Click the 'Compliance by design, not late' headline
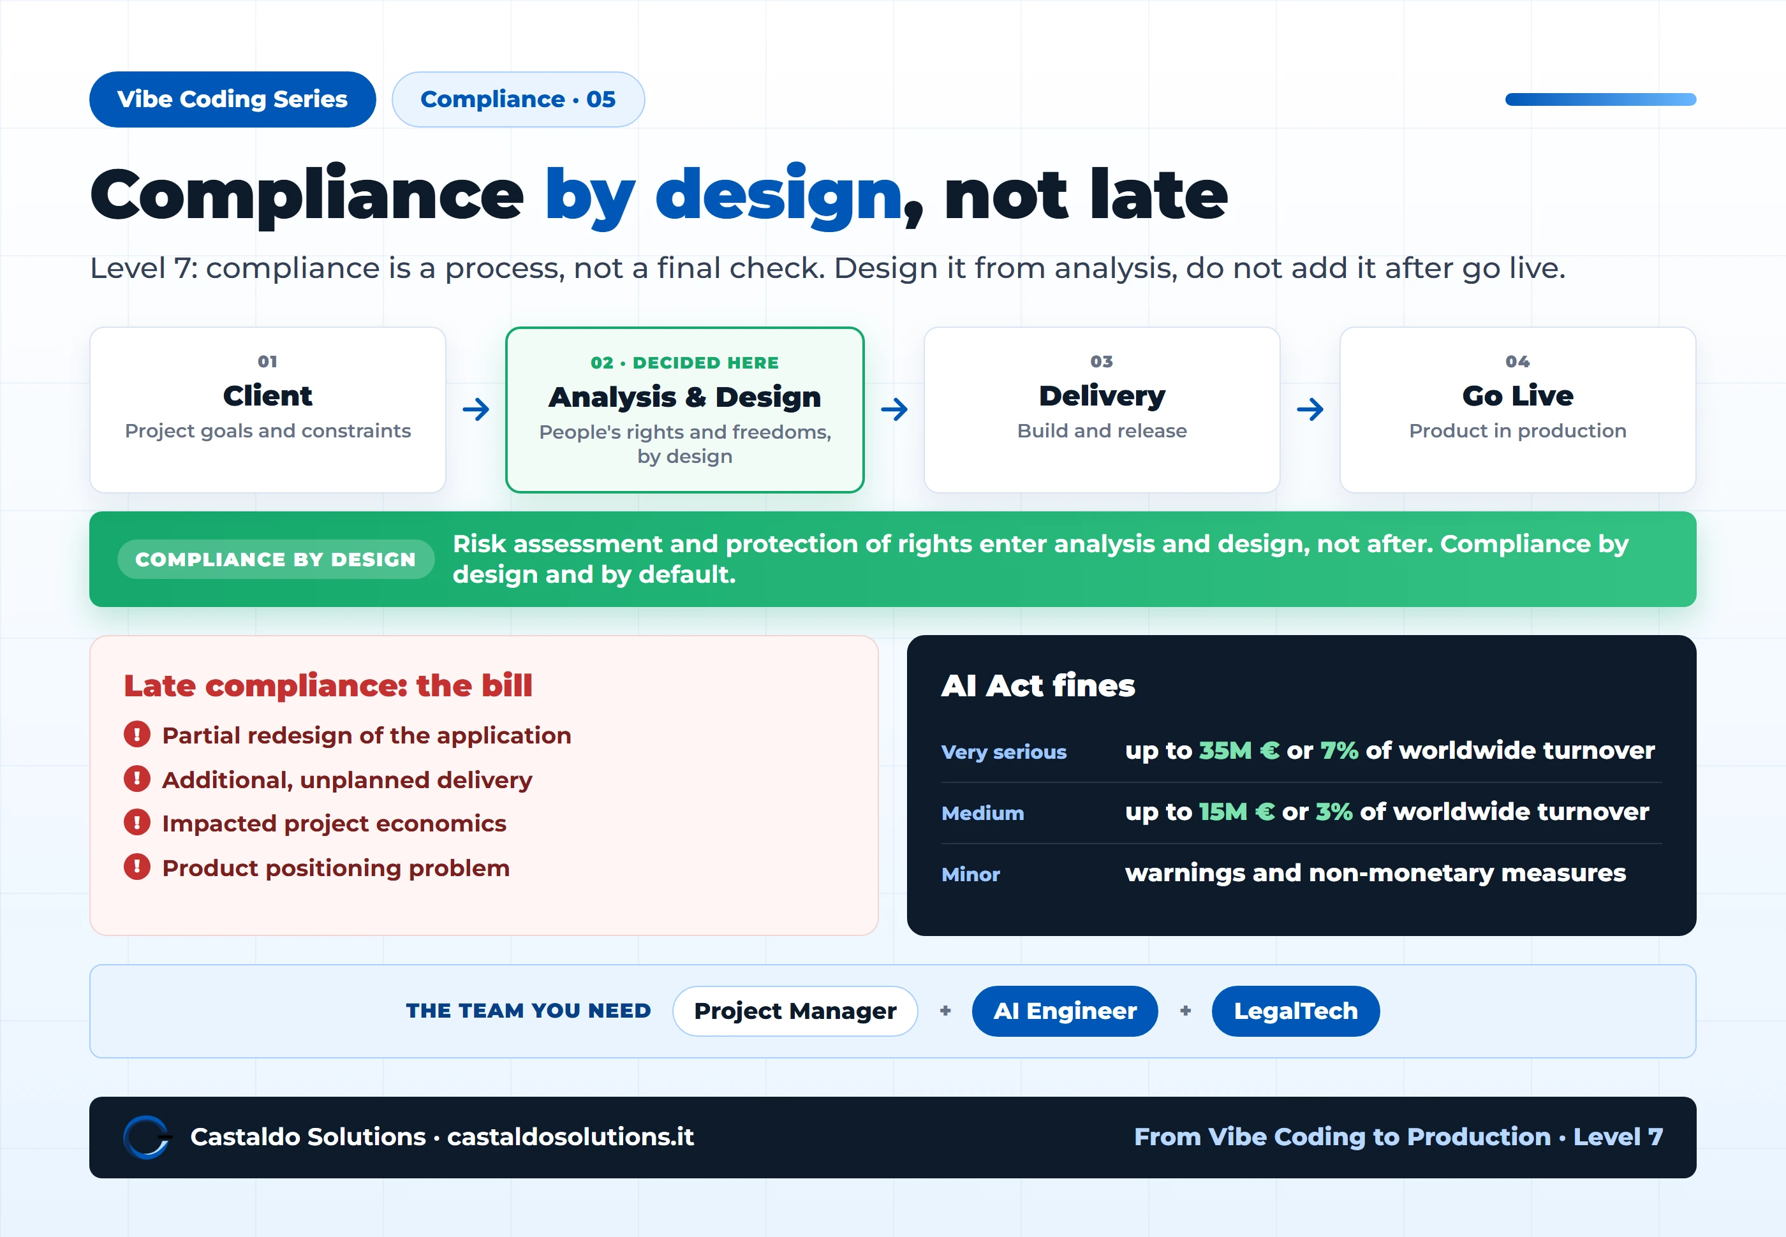Screen dimensions: 1786x1237 pyautogui.click(x=659, y=195)
